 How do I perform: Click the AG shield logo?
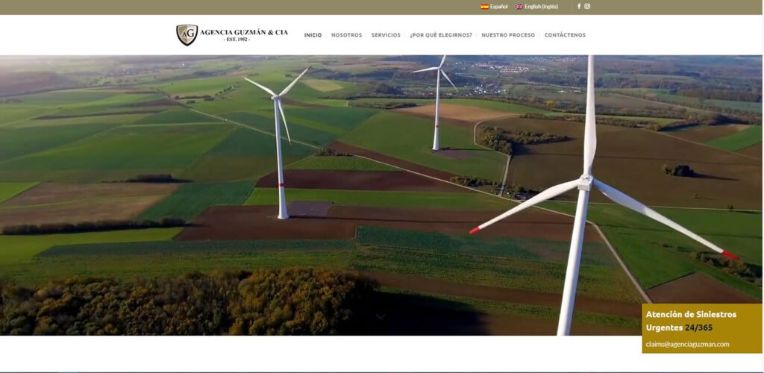click(187, 35)
